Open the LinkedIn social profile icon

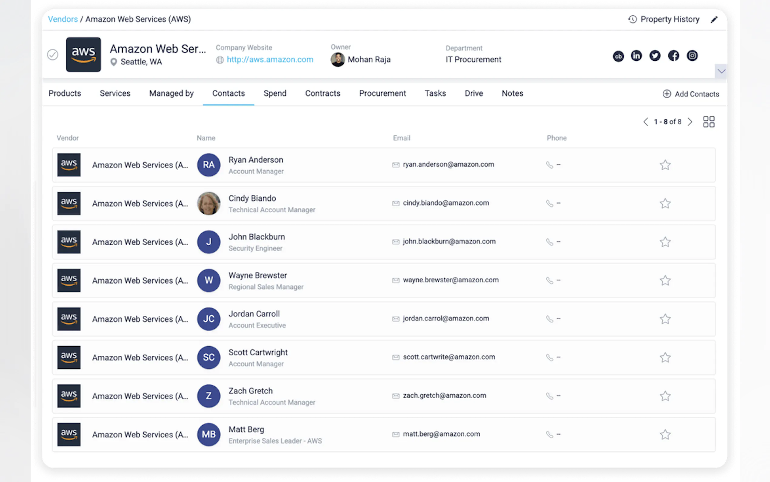(x=636, y=56)
